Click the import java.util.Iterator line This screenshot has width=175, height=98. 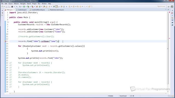[24, 13]
